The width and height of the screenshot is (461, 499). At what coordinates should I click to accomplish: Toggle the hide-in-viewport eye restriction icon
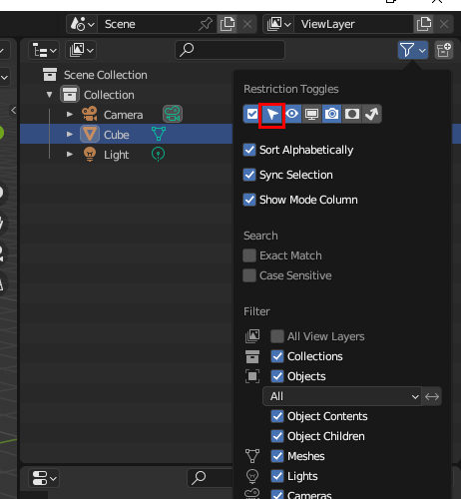(292, 114)
